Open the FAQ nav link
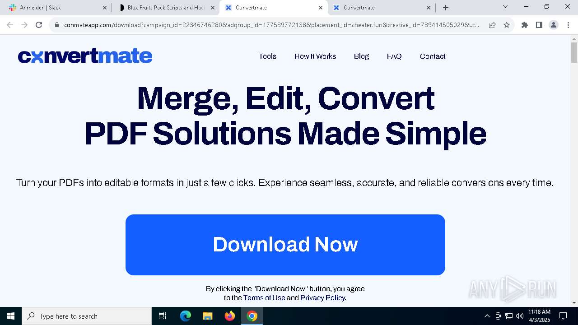 [394, 56]
